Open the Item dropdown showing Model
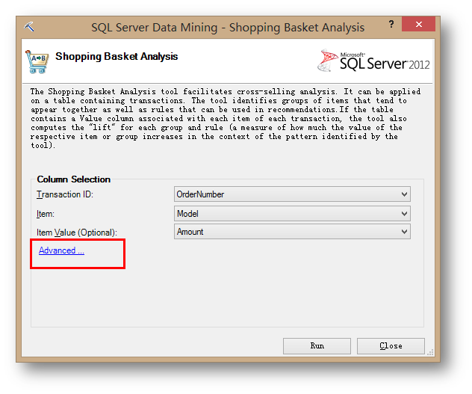This screenshot has height=394, width=472. pyautogui.click(x=292, y=214)
